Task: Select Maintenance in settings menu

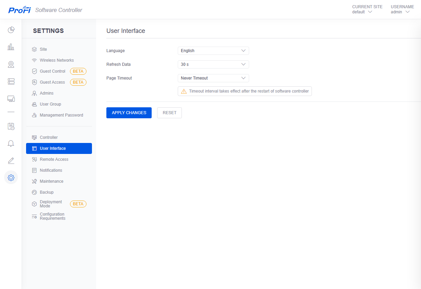Action: point(51,181)
